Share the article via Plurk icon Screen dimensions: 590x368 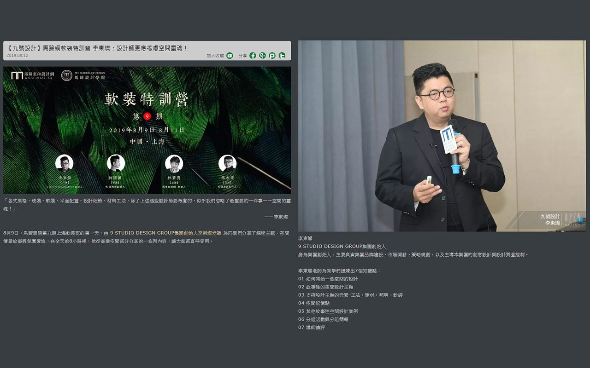point(272,56)
